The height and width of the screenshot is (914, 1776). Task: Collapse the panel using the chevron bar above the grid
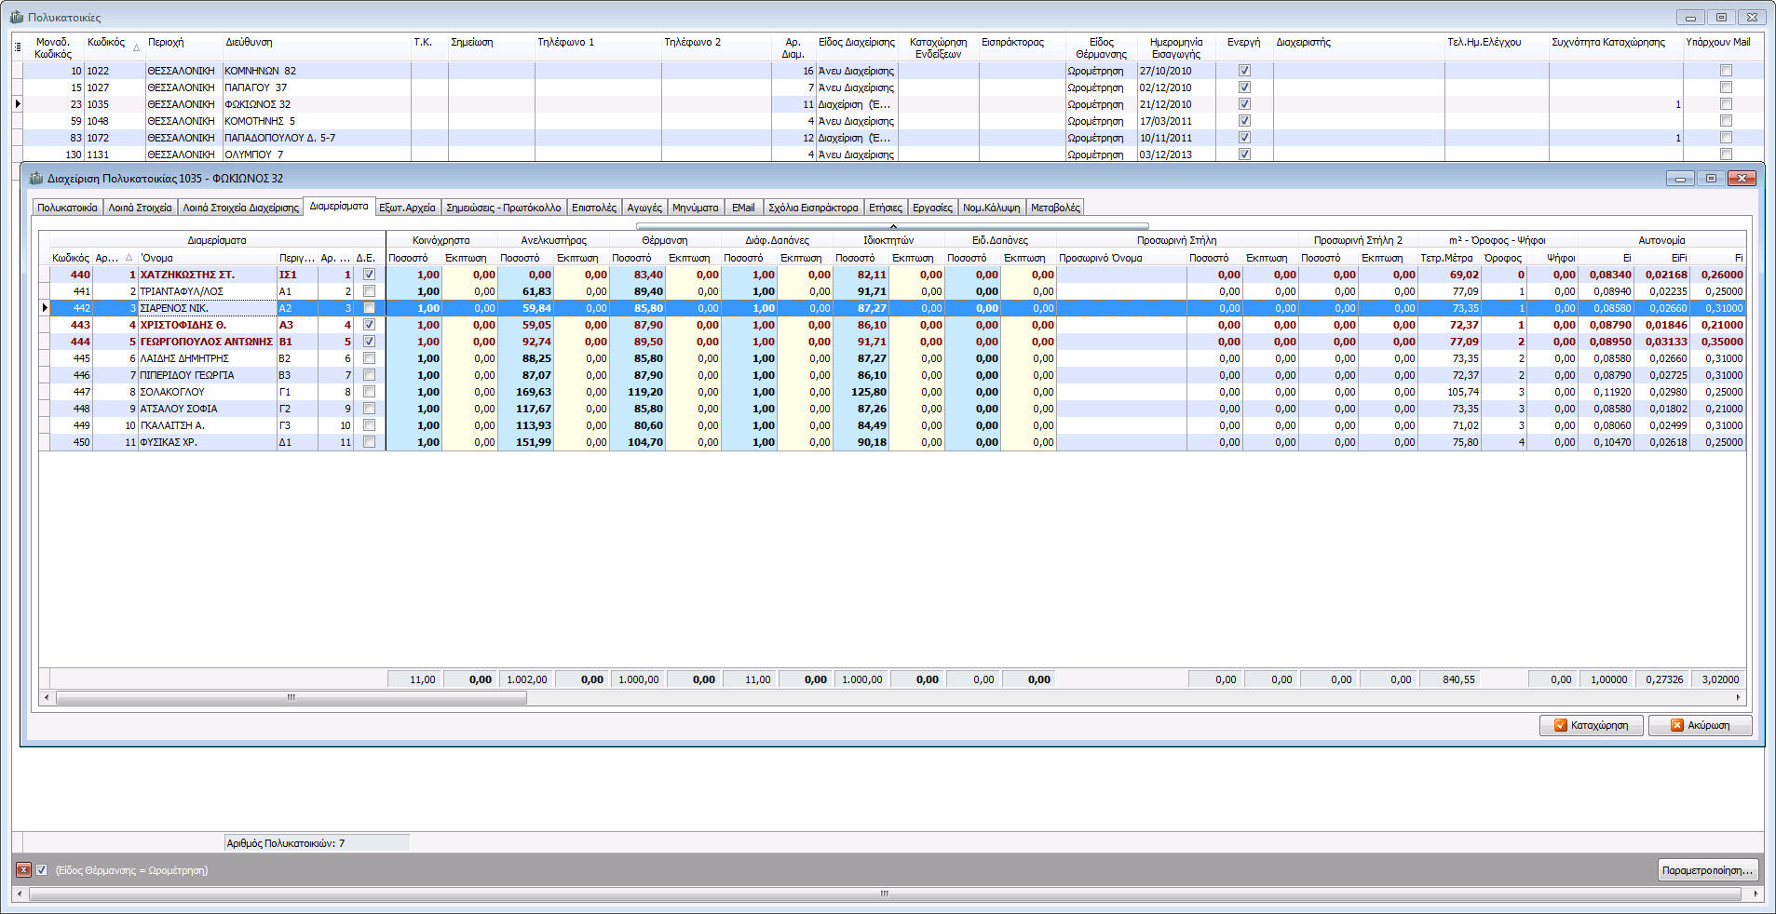892,226
